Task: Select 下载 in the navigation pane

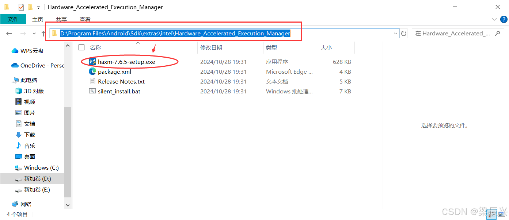Action: click(30, 135)
